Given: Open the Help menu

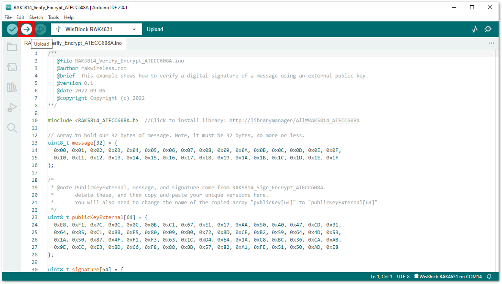Looking at the screenshot, I should point(69,17).
